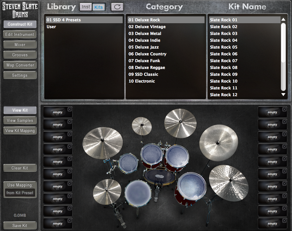Screen dimensions: 292x231
Task: Load the Slate Rock 10 kit
Action: coord(245,81)
